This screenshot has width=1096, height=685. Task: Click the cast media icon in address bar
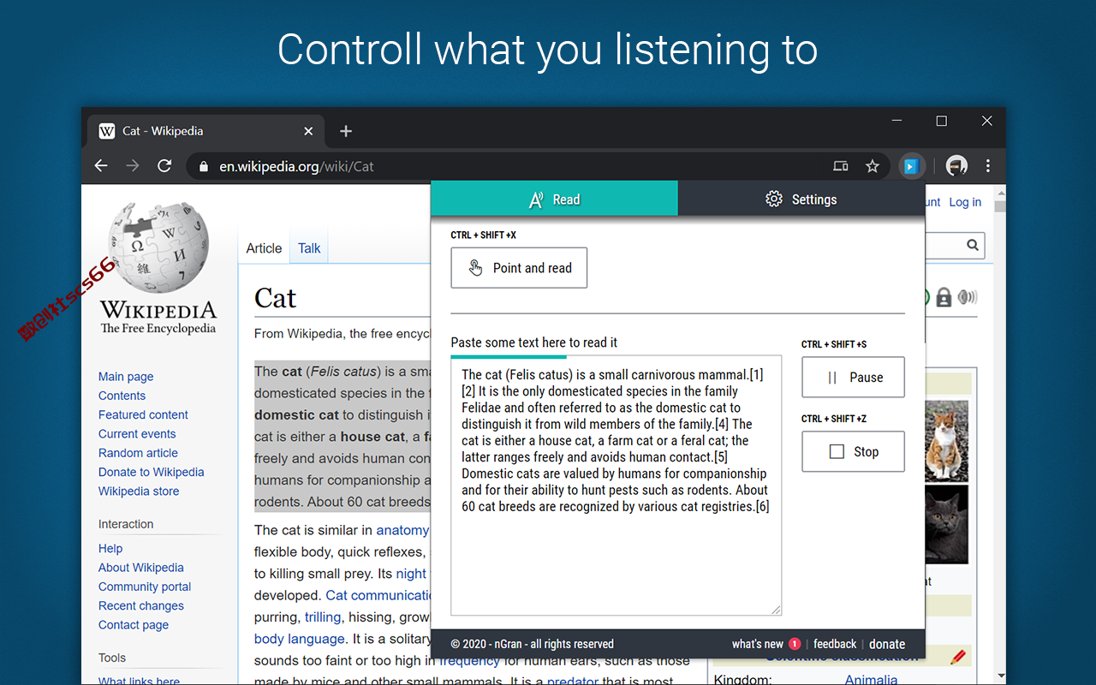[841, 166]
